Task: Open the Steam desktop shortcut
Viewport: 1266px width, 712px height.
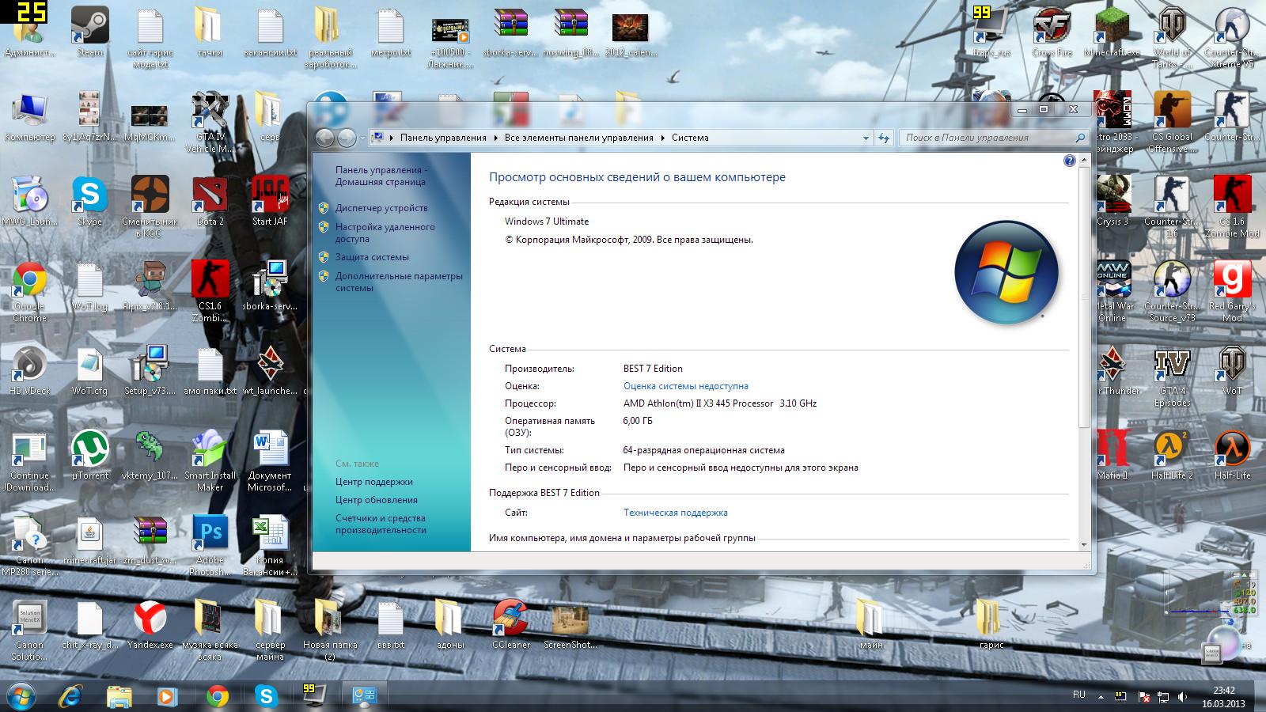Action: (89, 32)
